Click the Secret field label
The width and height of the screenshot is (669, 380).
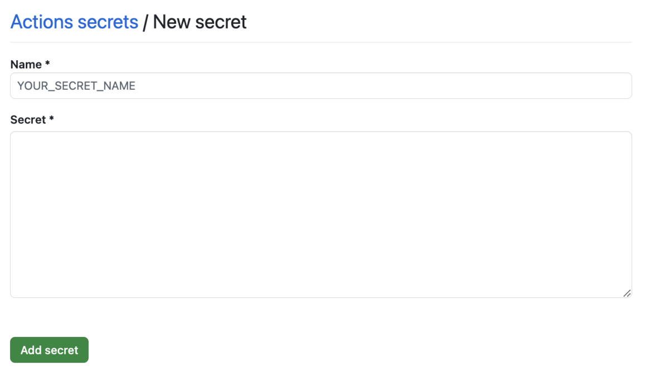pyautogui.click(x=27, y=119)
